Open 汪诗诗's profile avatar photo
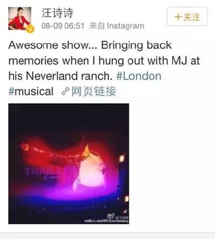Image resolution: width=215 pixels, height=239 pixels. pyautogui.click(x=20, y=19)
